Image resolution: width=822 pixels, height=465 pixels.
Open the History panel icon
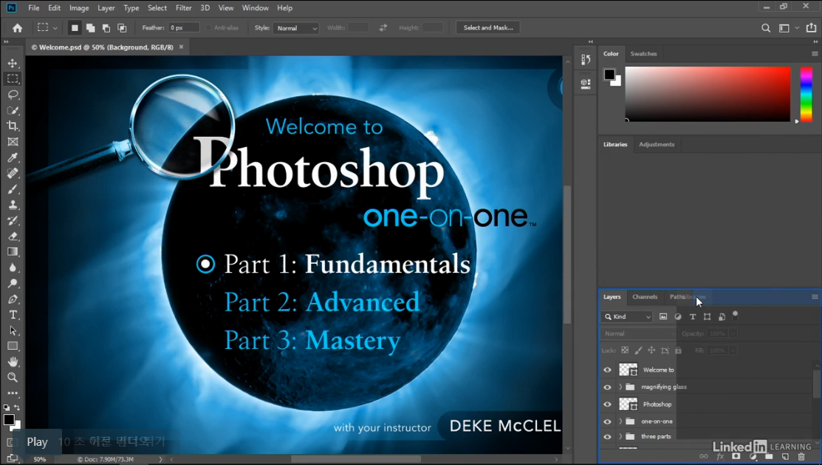[x=586, y=60]
